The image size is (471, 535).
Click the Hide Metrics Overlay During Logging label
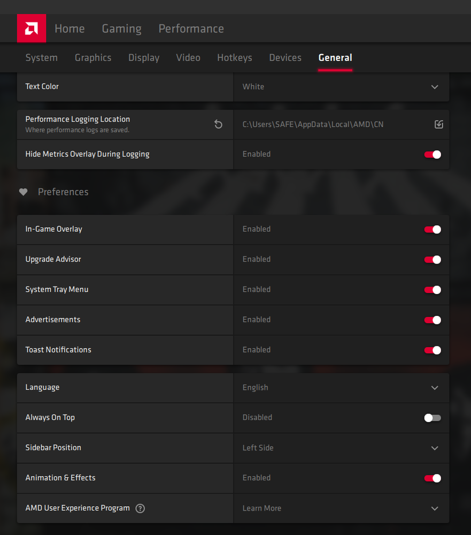click(88, 154)
